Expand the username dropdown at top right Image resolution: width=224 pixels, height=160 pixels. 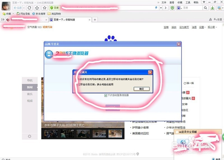point(212,27)
